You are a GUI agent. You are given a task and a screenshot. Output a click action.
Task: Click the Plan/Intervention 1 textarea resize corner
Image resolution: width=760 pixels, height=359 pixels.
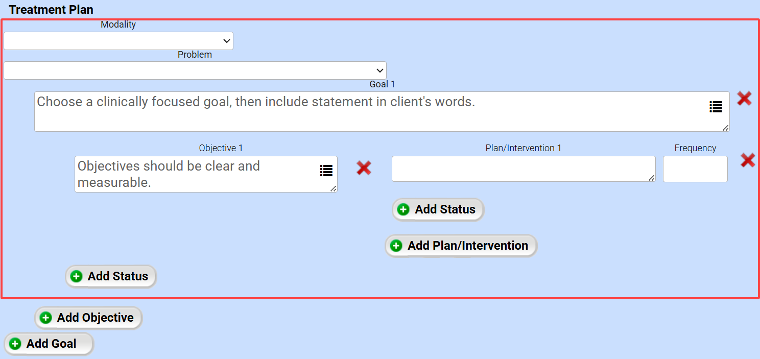652,178
